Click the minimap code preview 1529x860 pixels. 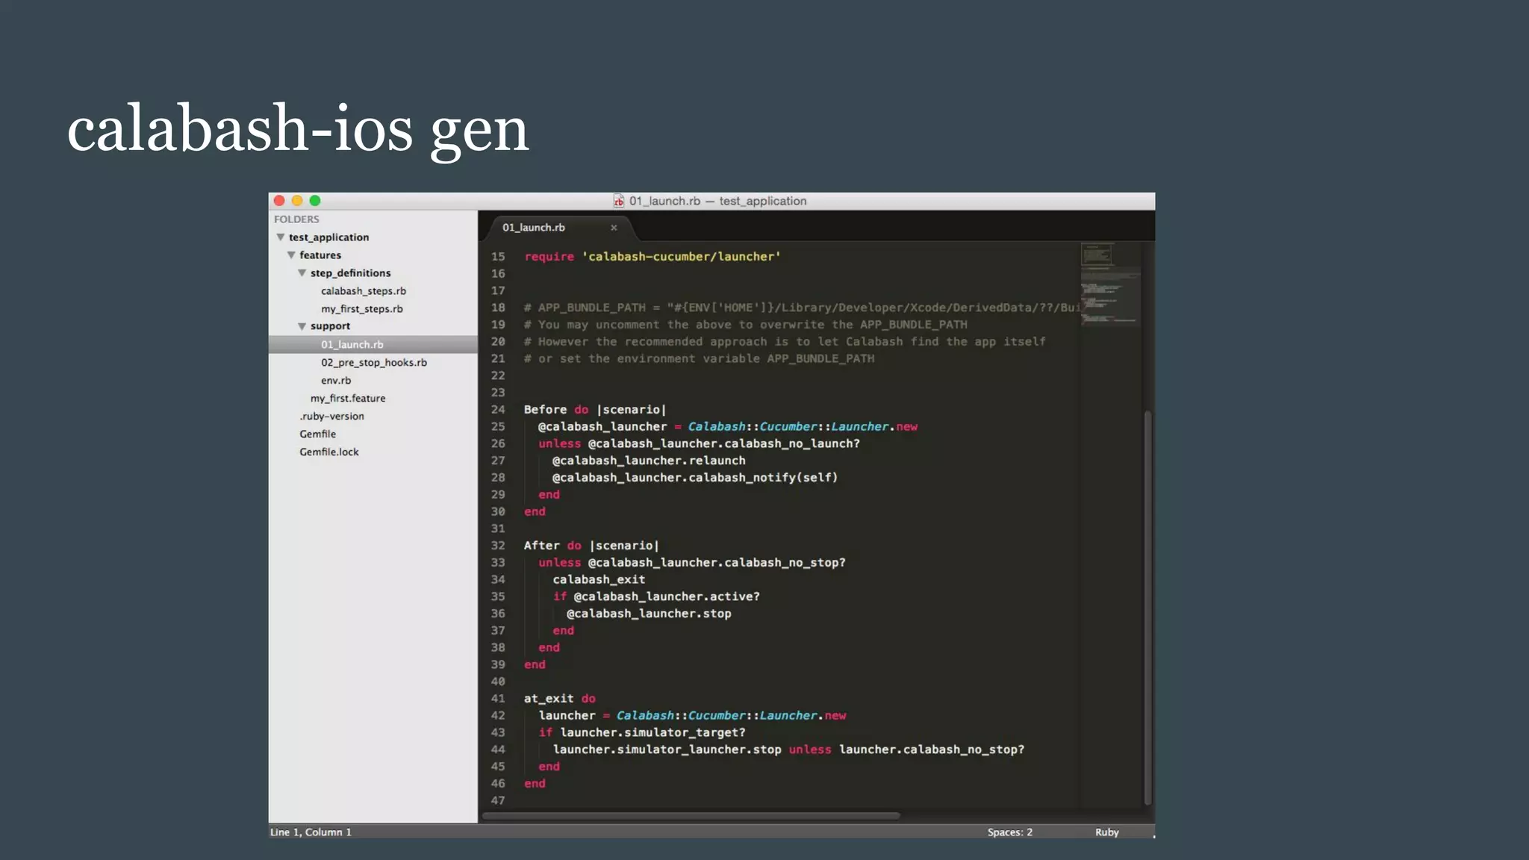pos(1110,284)
